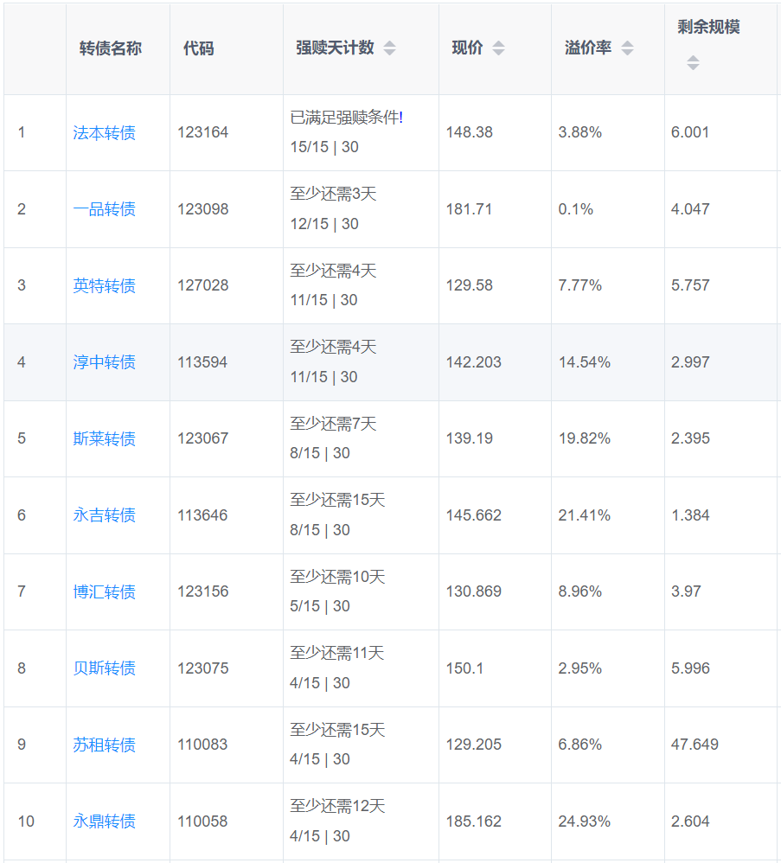
Task: Select bond code 123164 cell
Action: (x=203, y=133)
